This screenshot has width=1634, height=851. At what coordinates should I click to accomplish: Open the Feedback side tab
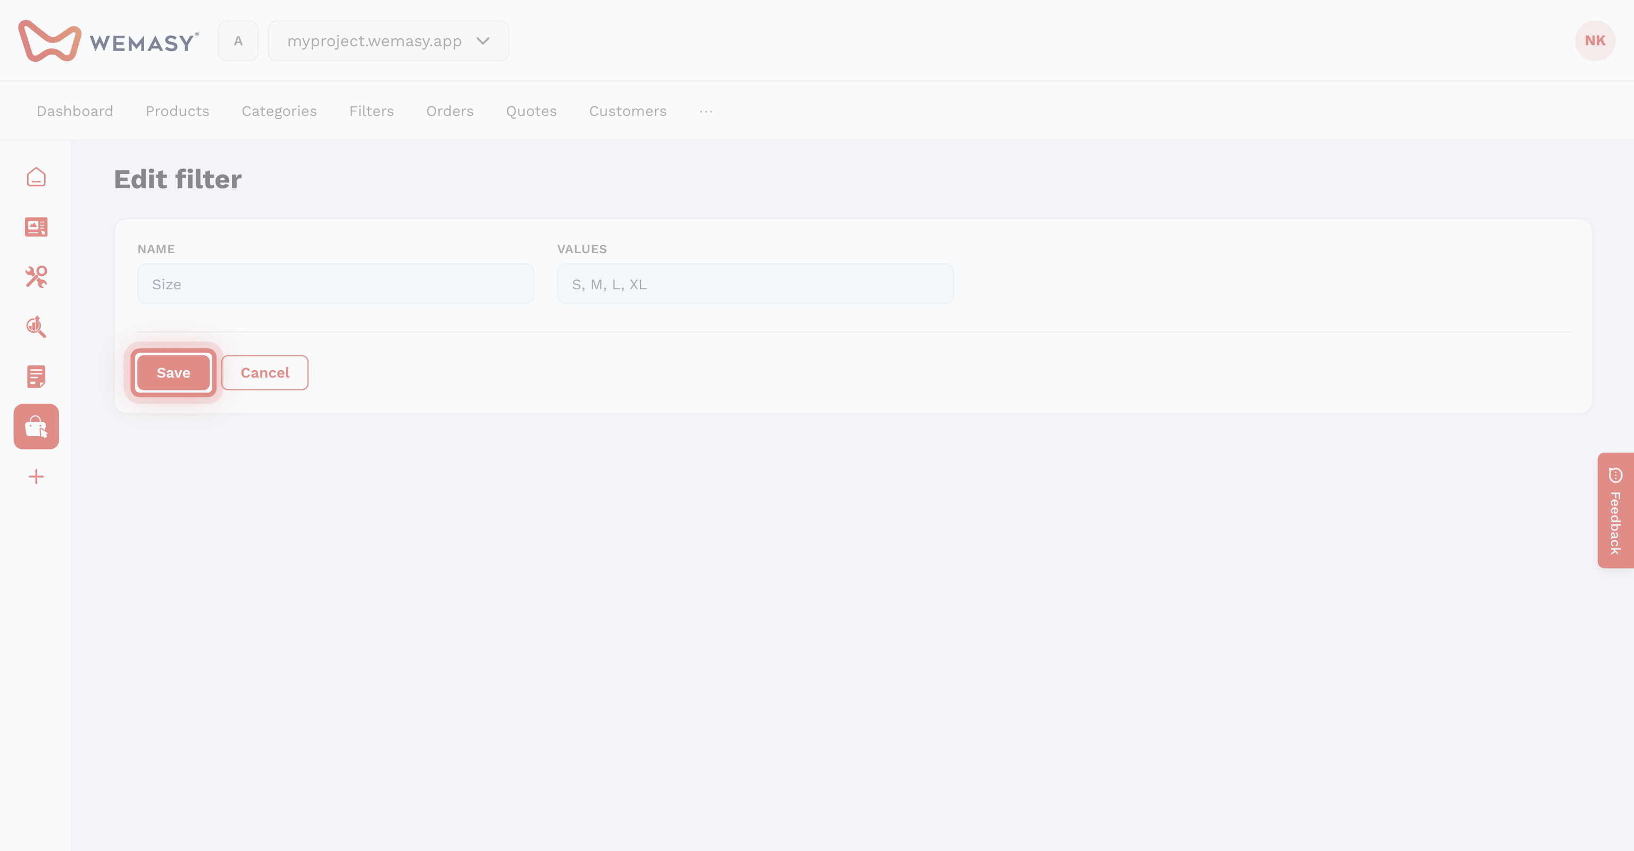(x=1615, y=511)
